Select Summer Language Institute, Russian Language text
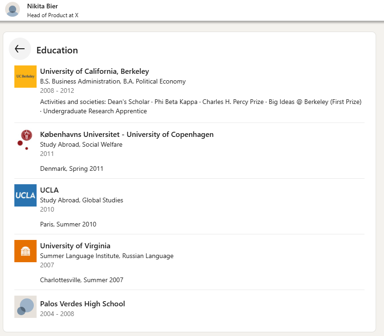 click(107, 256)
